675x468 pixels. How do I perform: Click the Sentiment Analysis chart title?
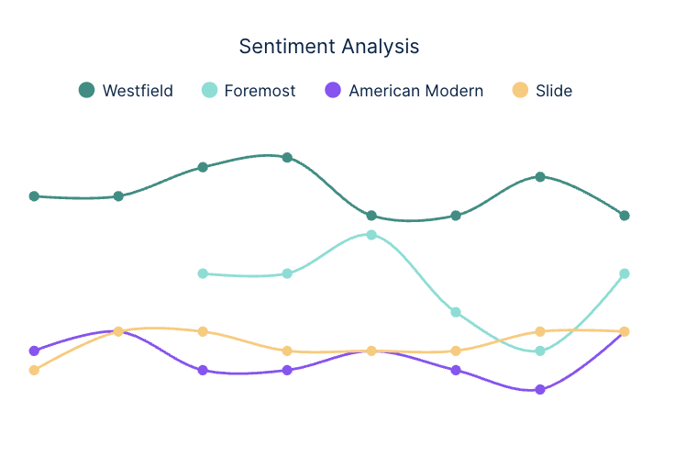[x=329, y=46]
